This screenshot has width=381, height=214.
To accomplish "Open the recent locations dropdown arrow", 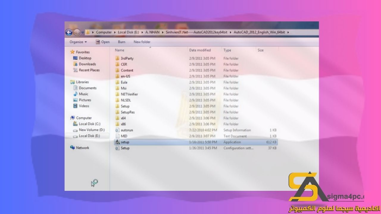I will (x=82, y=32).
